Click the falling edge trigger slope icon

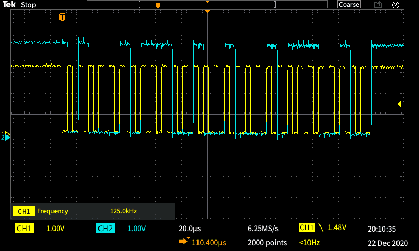tap(320, 228)
